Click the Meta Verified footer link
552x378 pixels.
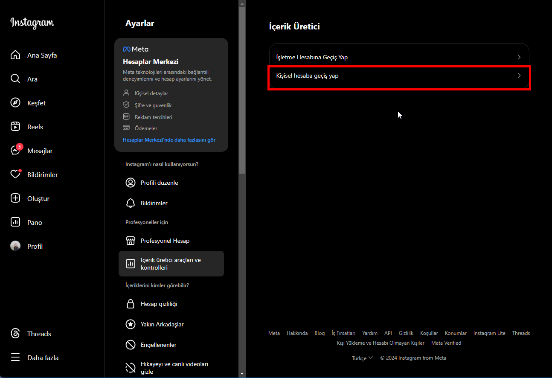[x=446, y=343]
